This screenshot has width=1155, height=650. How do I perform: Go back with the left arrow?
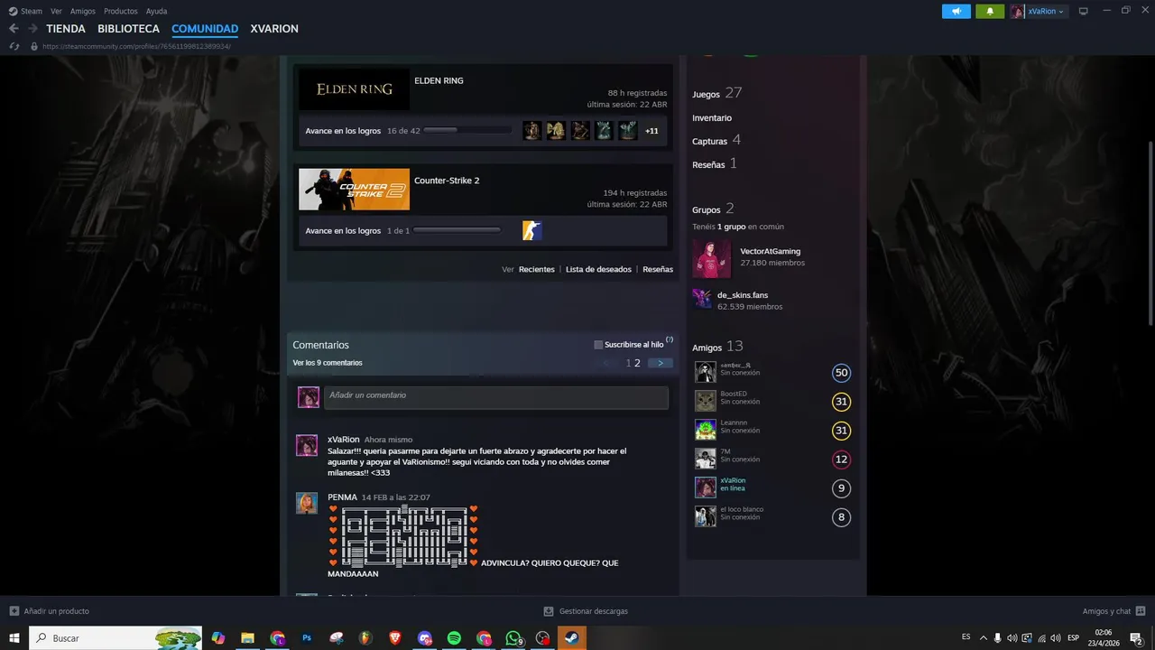point(14,29)
